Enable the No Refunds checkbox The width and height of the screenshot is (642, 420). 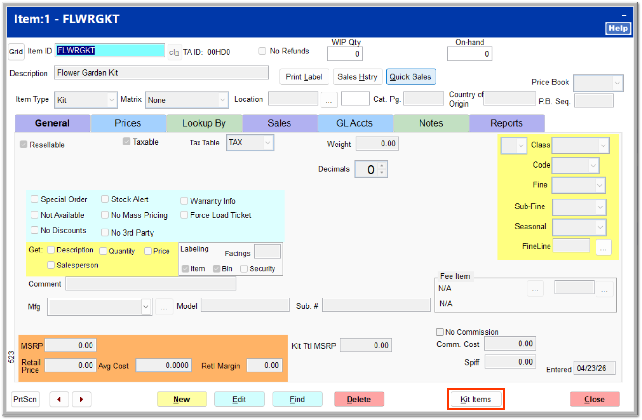click(262, 51)
